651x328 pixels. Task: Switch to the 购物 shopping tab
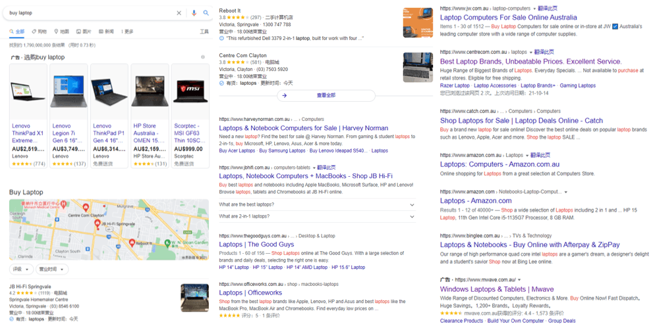[x=40, y=32]
